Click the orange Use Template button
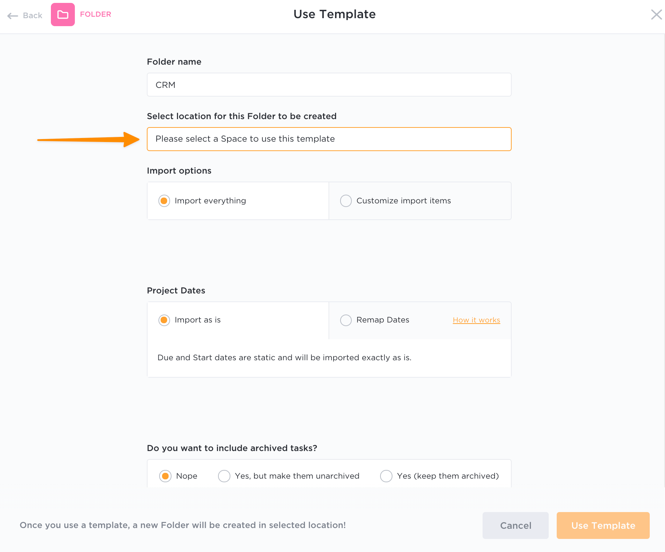665x552 pixels. pos(603,525)
